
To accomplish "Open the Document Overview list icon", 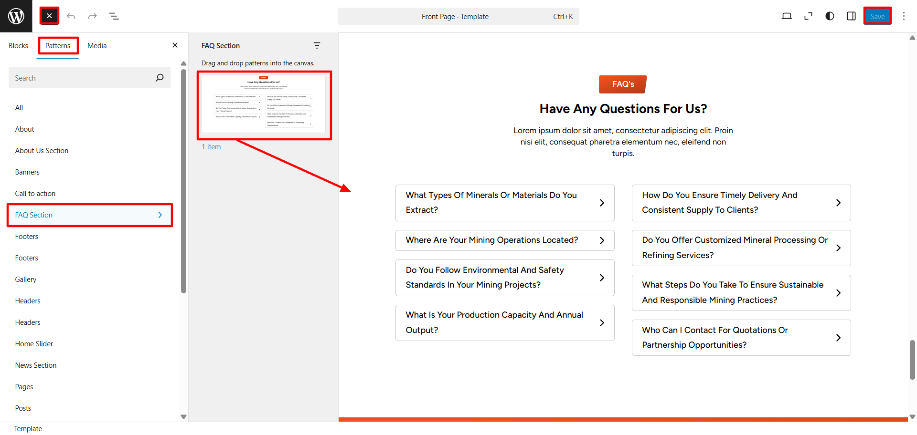I will point(114,16).
